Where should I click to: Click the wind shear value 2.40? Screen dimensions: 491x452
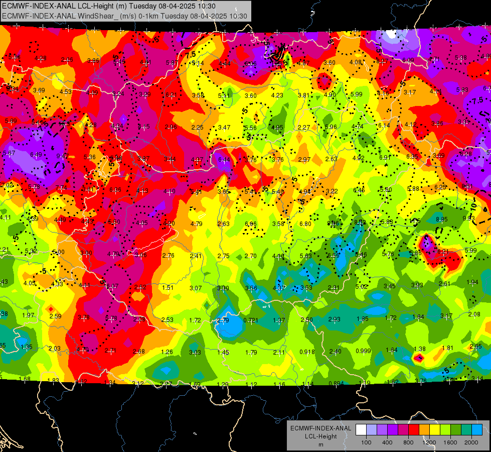335,352
